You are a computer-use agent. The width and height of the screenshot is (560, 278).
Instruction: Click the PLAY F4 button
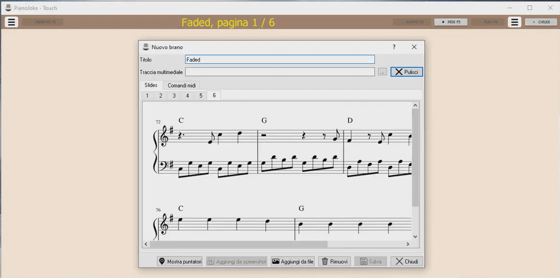pos(487,22)
